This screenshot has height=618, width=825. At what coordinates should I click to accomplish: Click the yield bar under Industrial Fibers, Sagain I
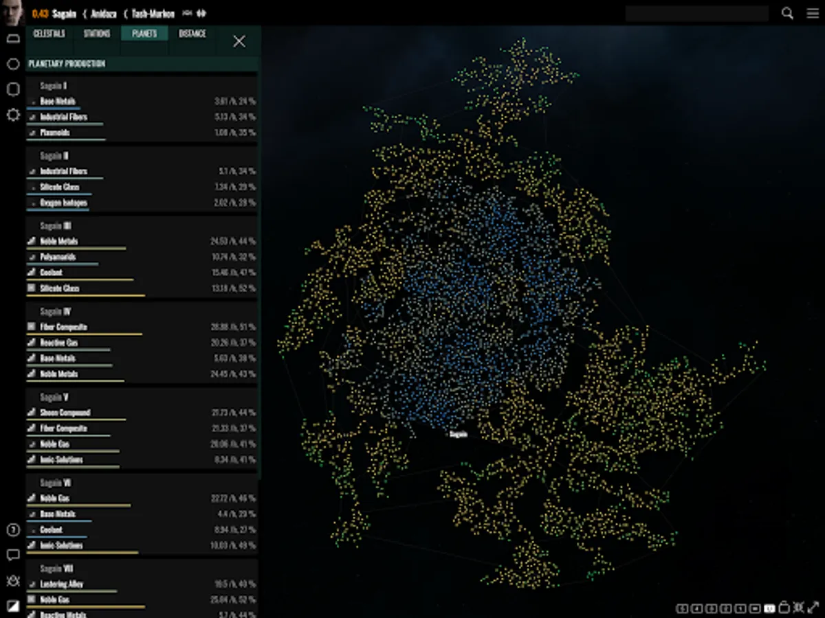point(65,124)
